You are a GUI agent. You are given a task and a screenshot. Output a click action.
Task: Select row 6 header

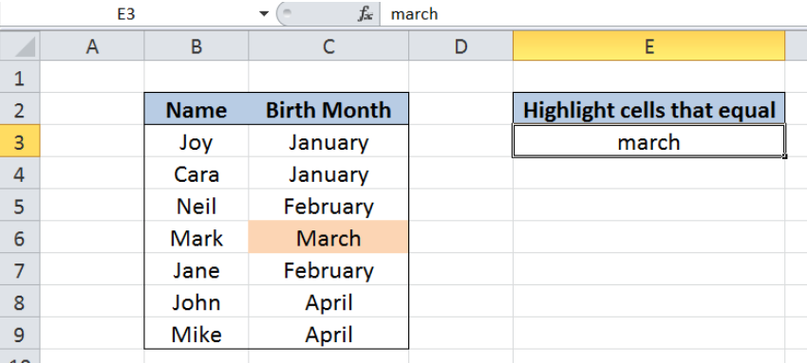tap(20, 238)
